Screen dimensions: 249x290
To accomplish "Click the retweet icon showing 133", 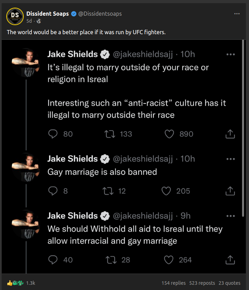I will [x=110, y=134].
